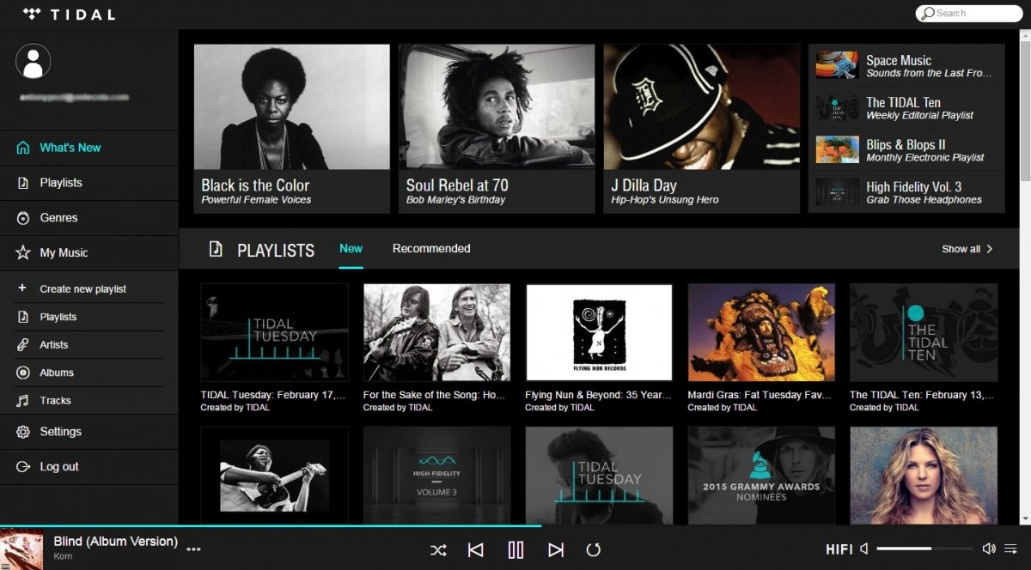Open The TIDAL Ten: February 13 playlist

click(924, 348)
